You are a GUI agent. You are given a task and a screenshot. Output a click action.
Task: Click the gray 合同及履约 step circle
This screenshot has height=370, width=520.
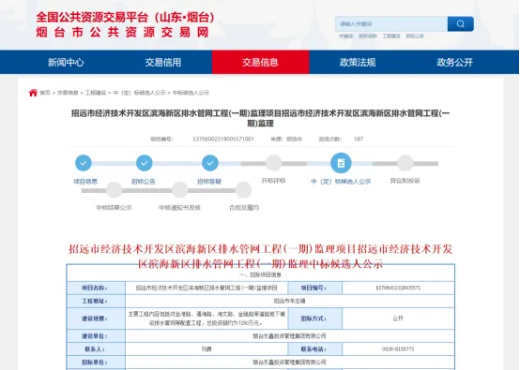[243, 190]
